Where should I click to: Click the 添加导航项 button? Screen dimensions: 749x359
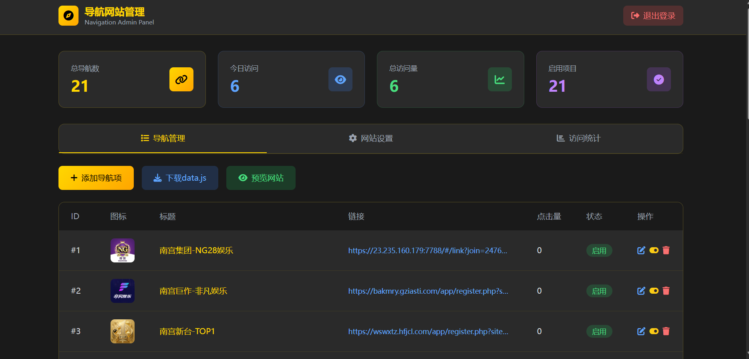click(x=96, y=178)
